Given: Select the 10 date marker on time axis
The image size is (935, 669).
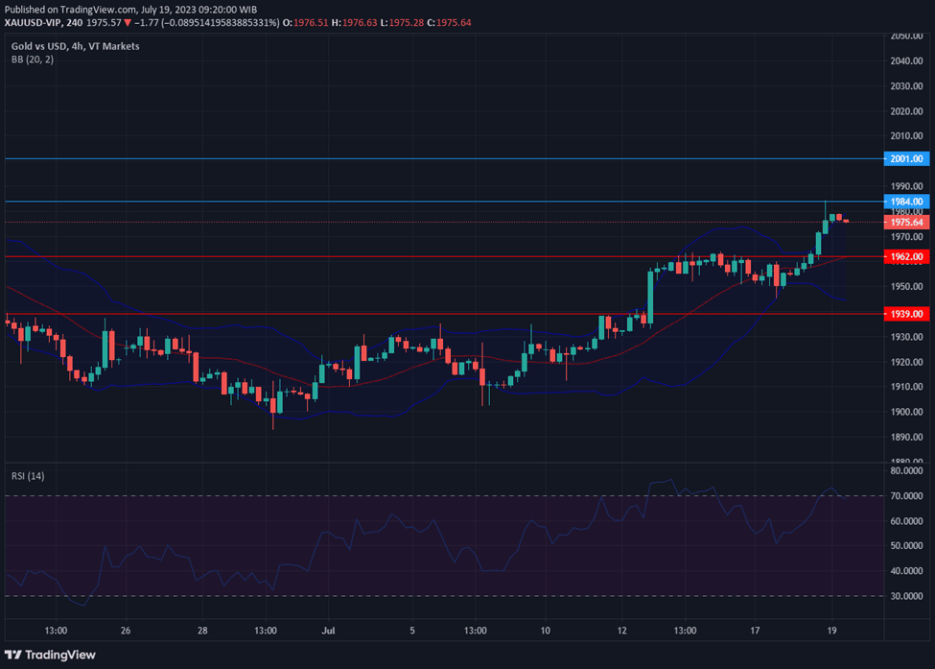Looking at the screenshot, I should [545, 631].
